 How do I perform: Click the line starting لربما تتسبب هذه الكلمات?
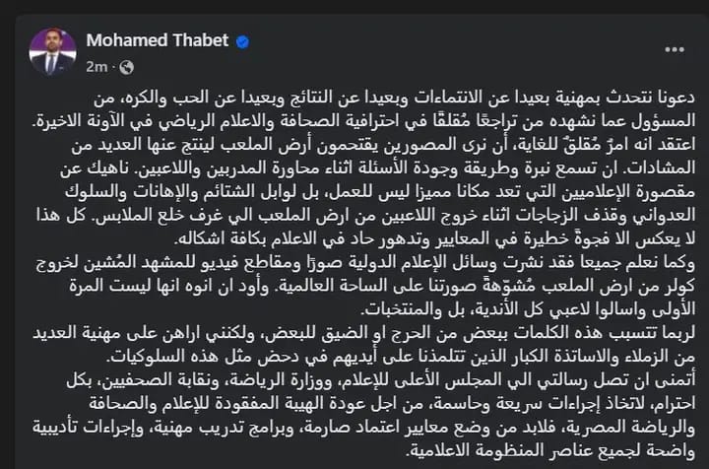364,333
